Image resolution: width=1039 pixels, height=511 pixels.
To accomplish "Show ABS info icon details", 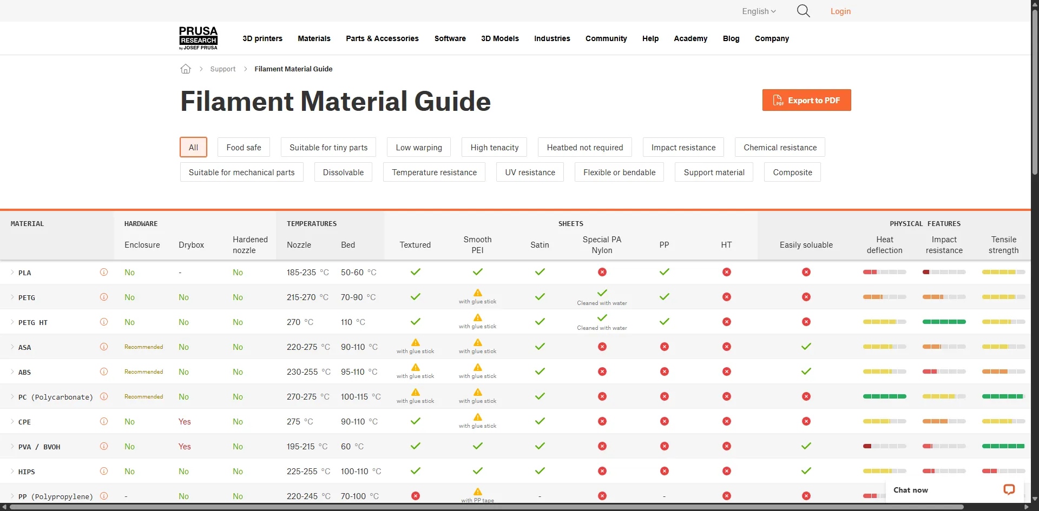I will [104, 371].
